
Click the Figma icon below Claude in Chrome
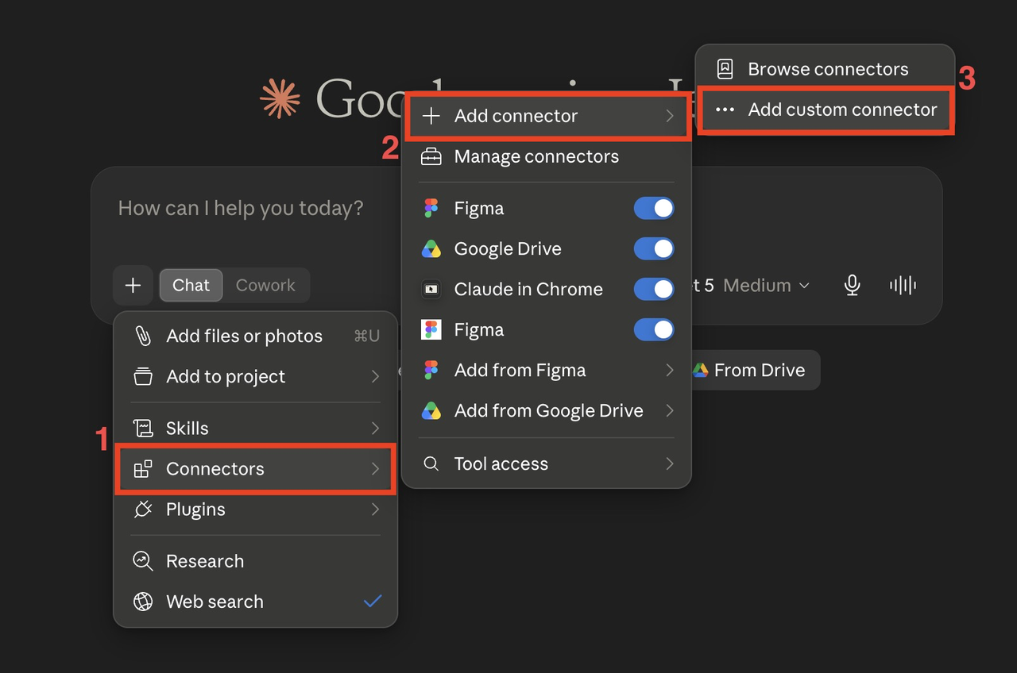coord(431,330)
